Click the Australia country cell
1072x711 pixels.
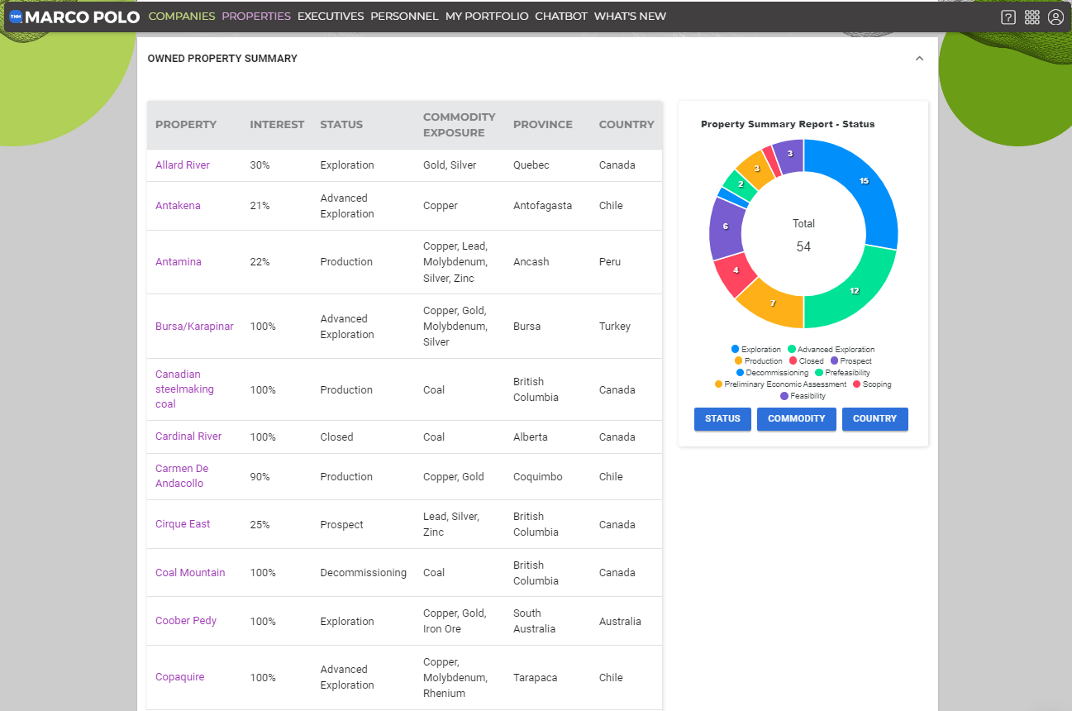620,622
